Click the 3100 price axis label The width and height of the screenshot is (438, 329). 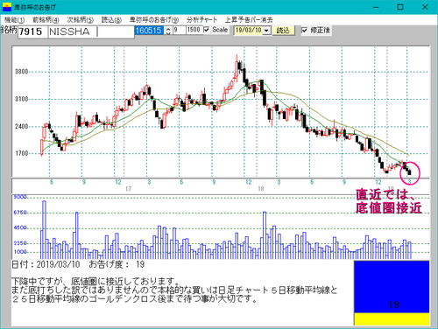[x=22, y=99]
